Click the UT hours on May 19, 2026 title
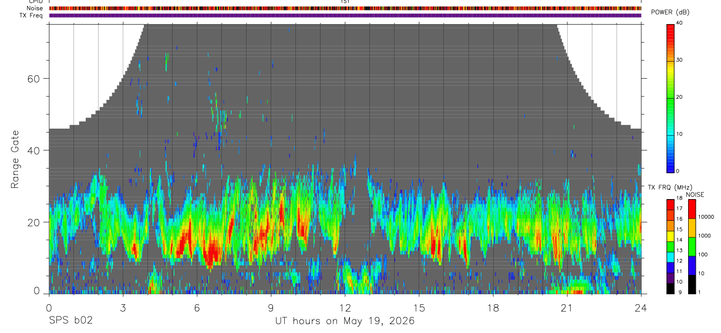Viewport: 721px width, 333px height. 345,321
